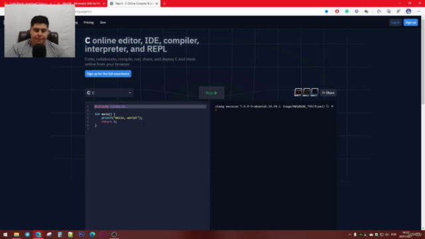
Task: Switch to the MinGW browser tab
Action: pyautogui.click(x=80, y=3)
